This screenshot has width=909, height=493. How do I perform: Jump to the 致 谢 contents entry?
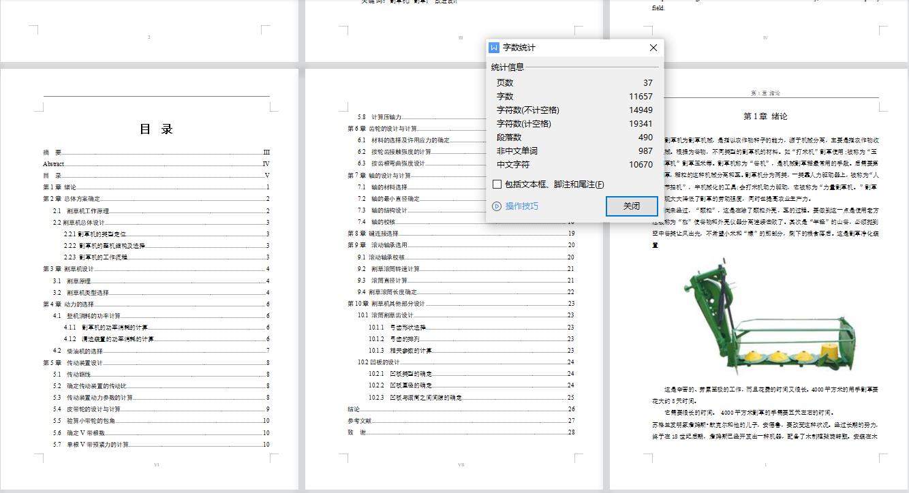461,432
